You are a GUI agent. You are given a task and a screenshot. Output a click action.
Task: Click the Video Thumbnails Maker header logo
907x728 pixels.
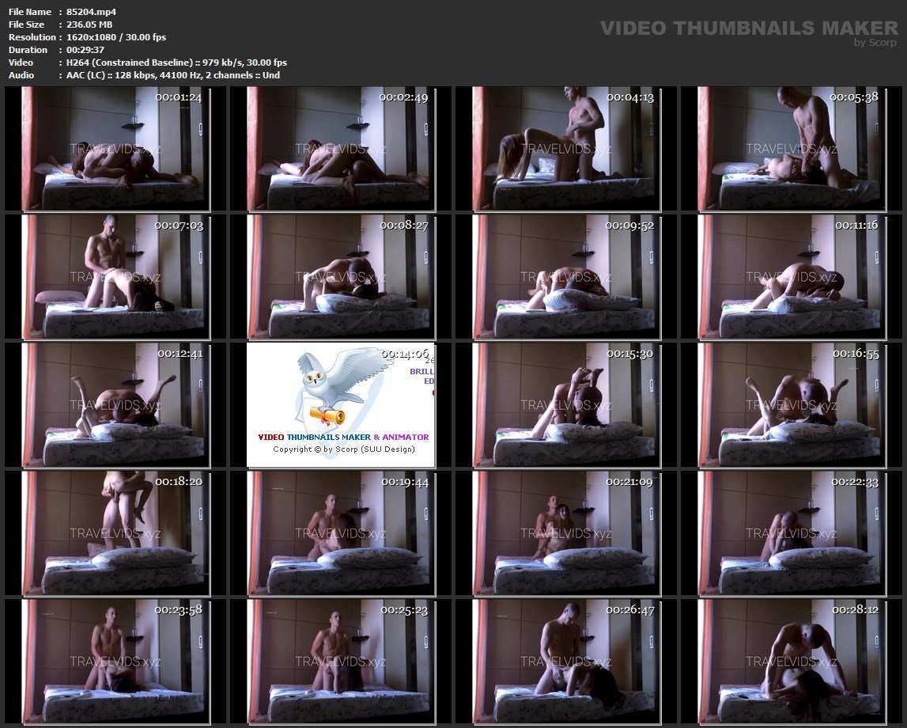point(748,28)
